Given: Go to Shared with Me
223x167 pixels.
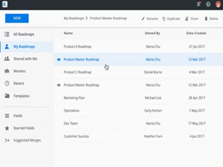Looking at the screenshot, I should (25, 59).
